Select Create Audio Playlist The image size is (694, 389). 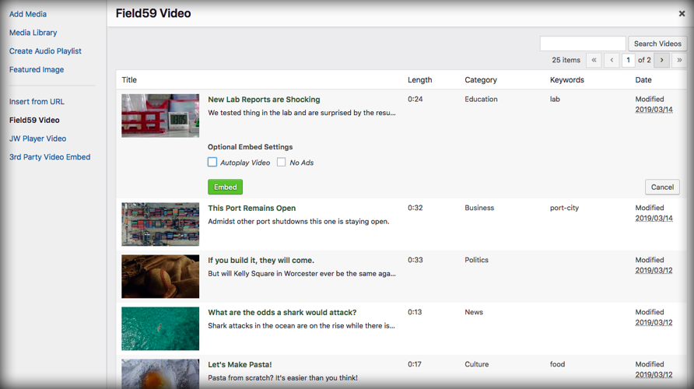coord(45,51)
